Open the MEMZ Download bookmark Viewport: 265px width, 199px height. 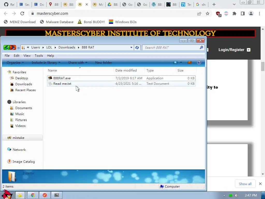coord(20,22)
